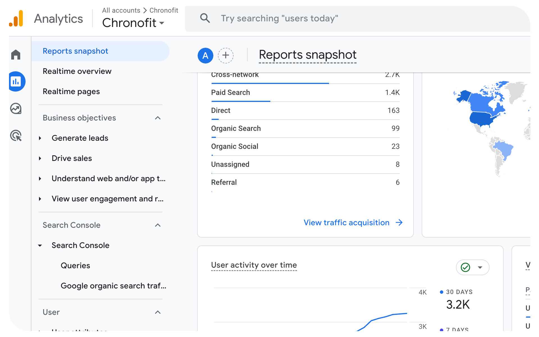Viewport: 539px width, 337px height.
Task: Collapse the Business objectives section
Action: pos(158,118)
